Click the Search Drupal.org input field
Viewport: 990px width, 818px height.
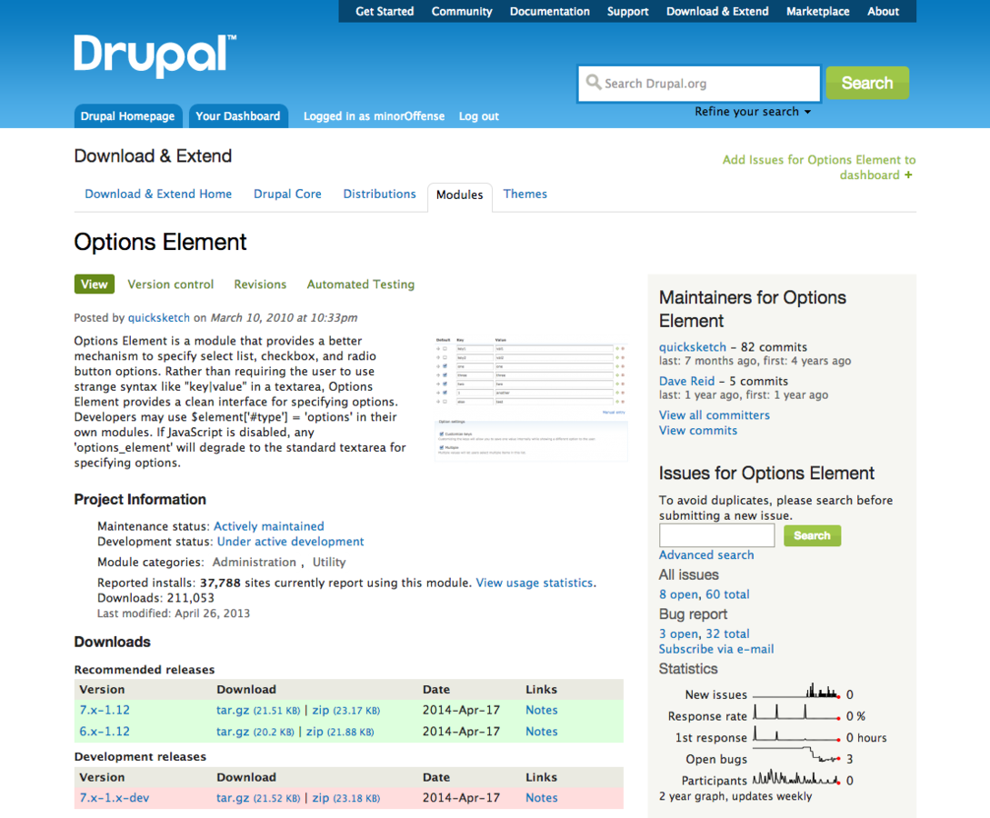pos(699,84)
